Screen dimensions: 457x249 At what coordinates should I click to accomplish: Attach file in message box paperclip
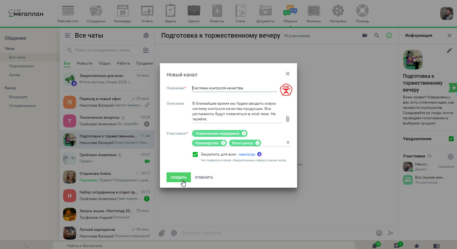(162, 233)
